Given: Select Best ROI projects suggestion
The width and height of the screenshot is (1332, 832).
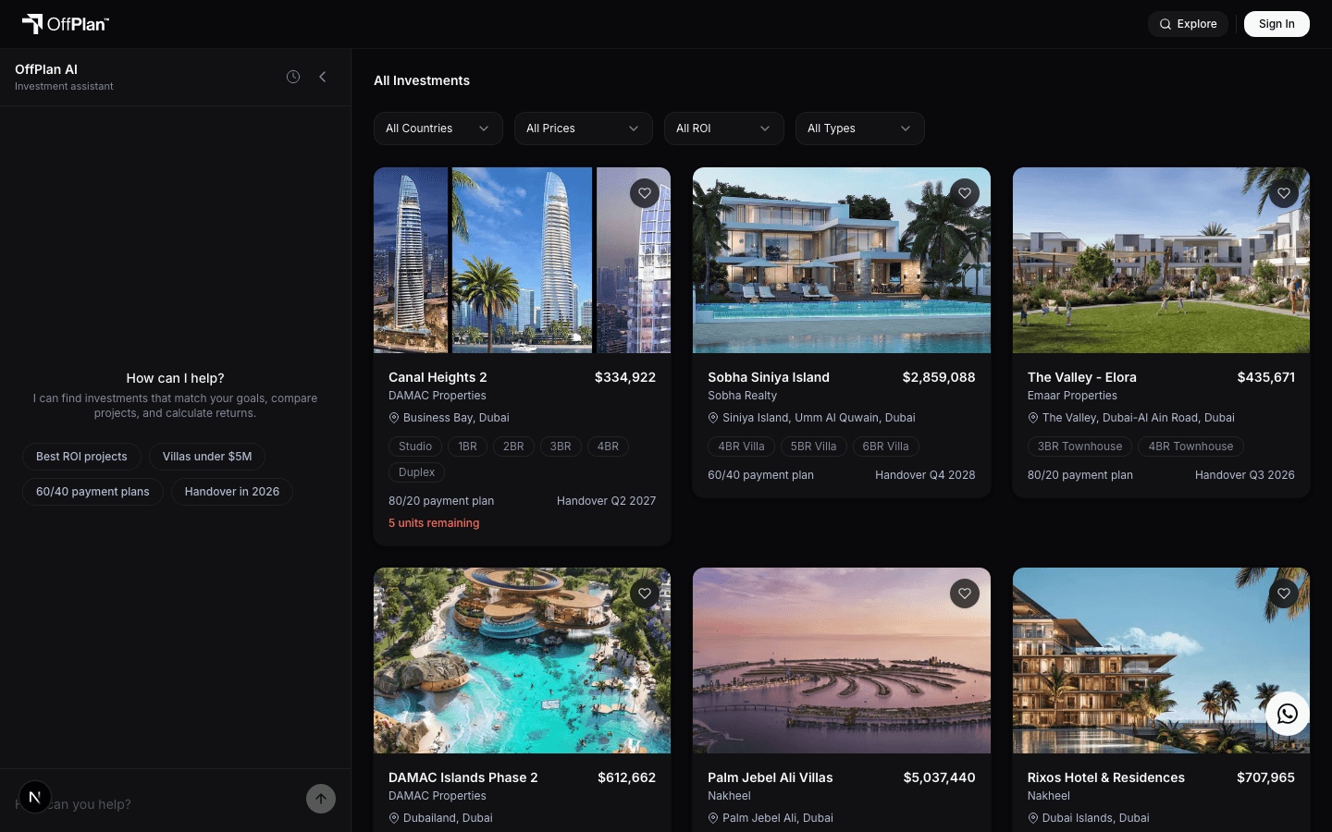Looking at the screenshot, I should (81, 457).
